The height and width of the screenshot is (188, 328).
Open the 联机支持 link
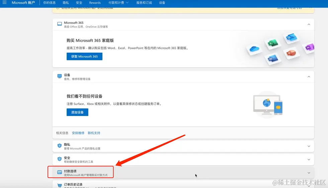click(x=94, y=133)
